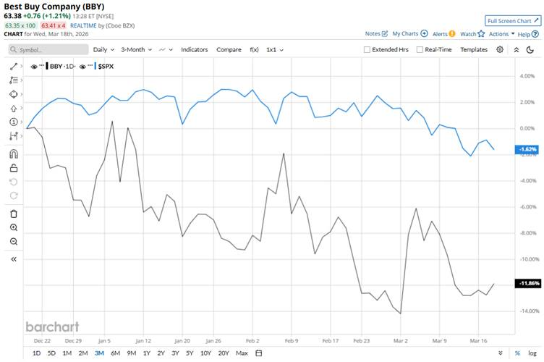Enable the Extended Hrs checkbox

click(x=367, y=50)
